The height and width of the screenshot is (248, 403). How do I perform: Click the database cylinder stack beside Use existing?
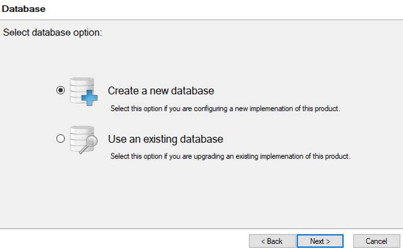pyautogui.click(x=78, y=136)
